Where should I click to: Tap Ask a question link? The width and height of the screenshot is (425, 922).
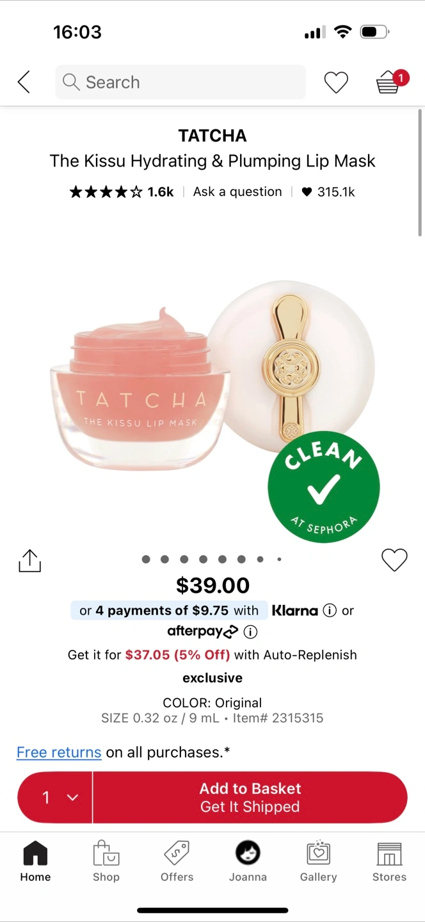[237, 191]
